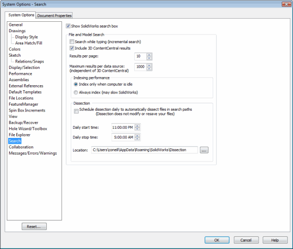293x249 pixels.
Task: Open Hole Wizard/Toolbox category
Action: pyautogui.click(x=28, y=129)
